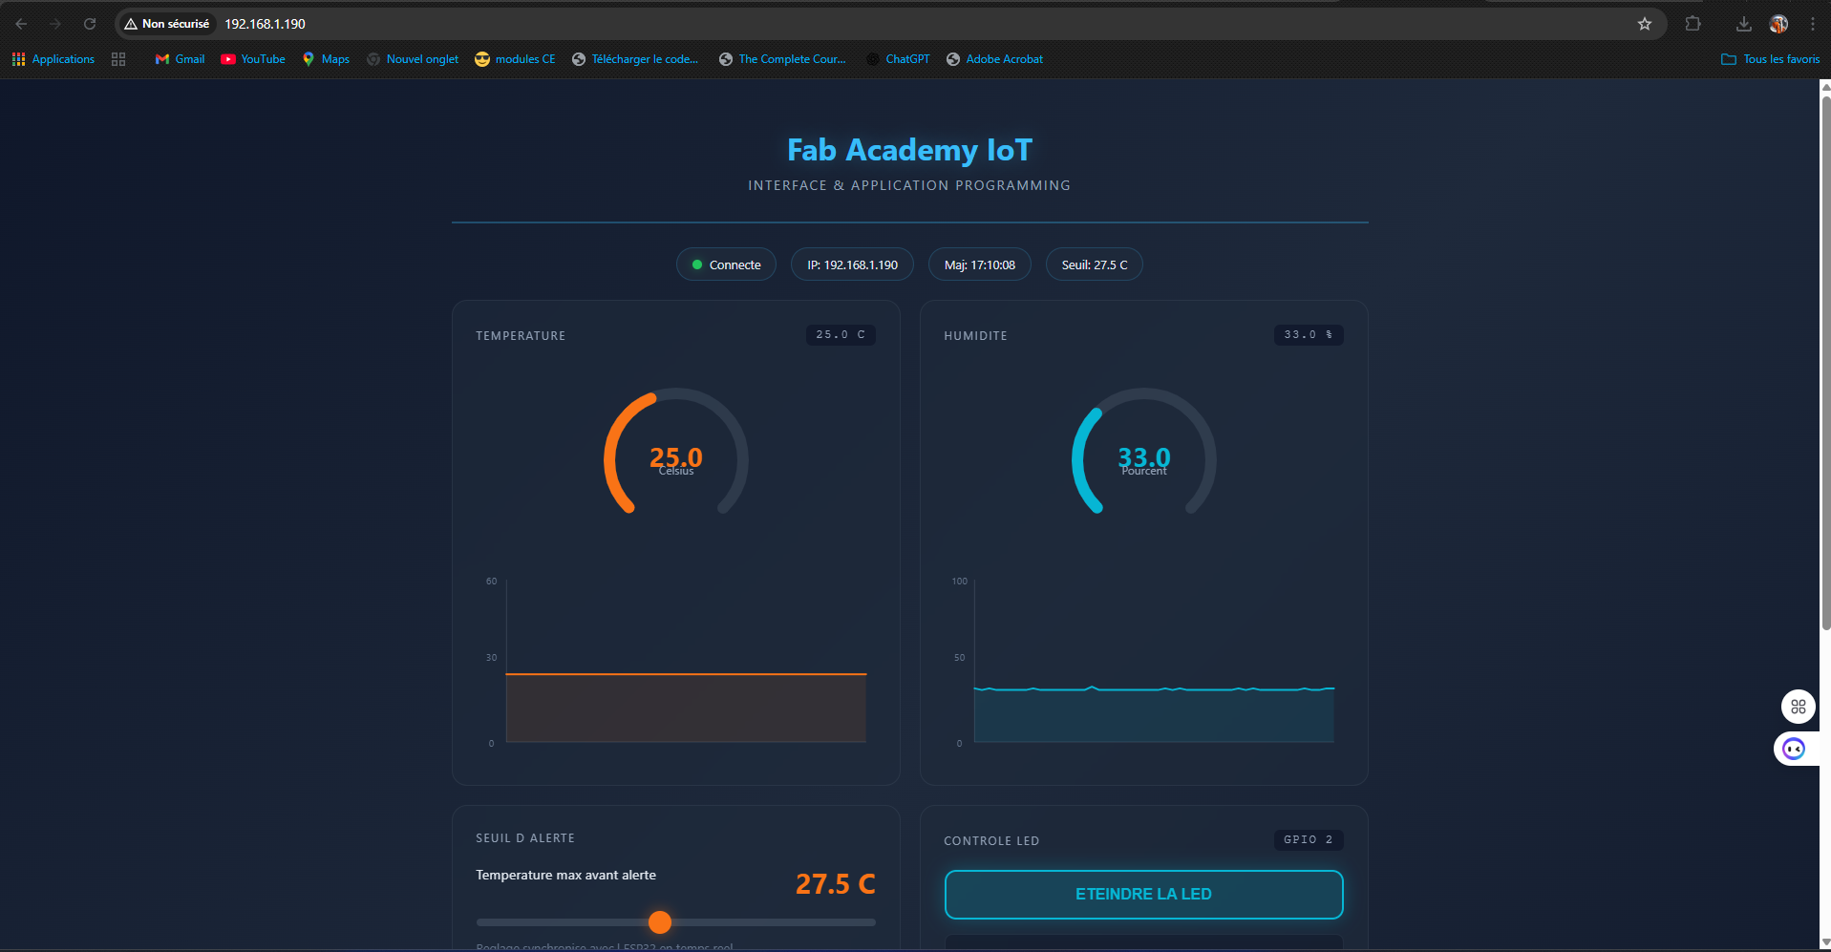Viewport: 1831px width, 952px height.
Task: Click the 'CONTROLE LED' label
Action: click(x=991, y=841)
